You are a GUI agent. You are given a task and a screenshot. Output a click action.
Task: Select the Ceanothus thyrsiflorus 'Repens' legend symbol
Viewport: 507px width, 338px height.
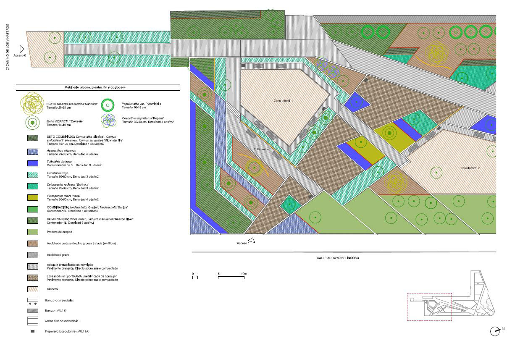109,121
